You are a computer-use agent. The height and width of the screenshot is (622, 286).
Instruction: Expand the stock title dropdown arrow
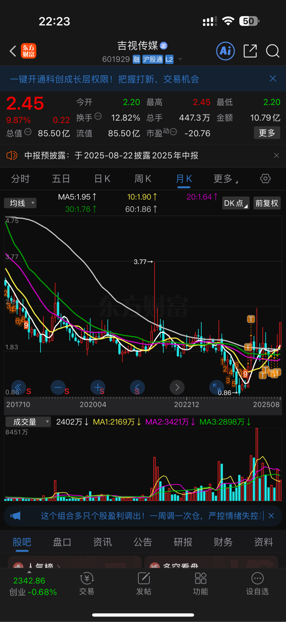tap(180, 59)
